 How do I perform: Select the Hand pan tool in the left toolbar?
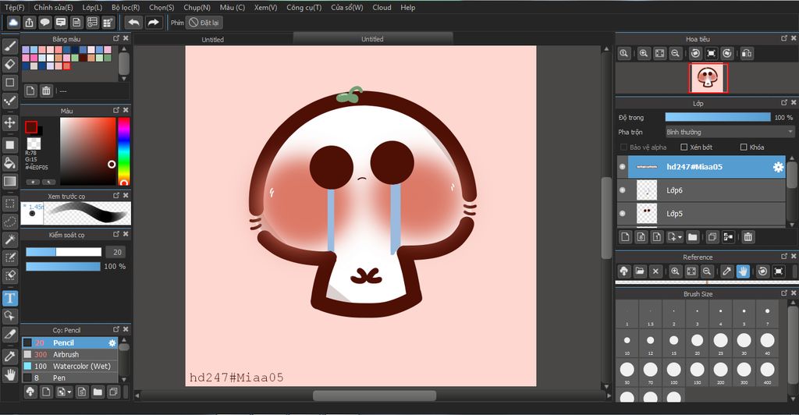[x=9, y=374]
